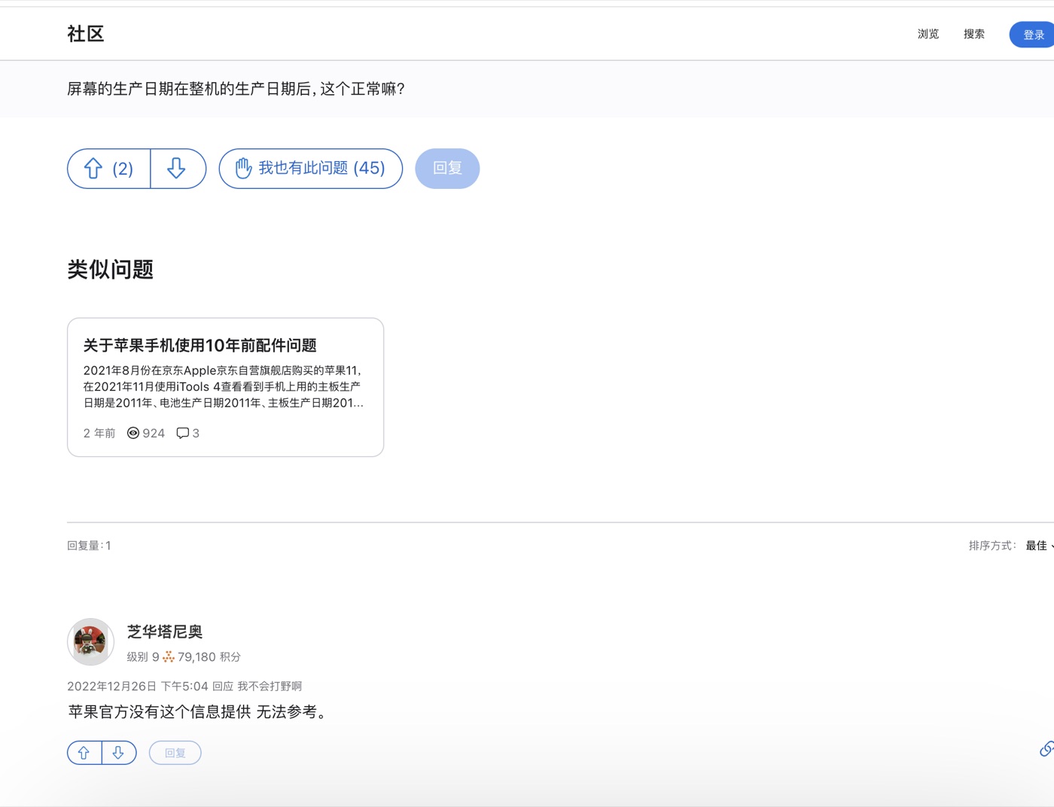This screenshot has width=1054, height=807.
Task: Click '我也有此问题 (45)' button
Action: [x=311, y=169]
